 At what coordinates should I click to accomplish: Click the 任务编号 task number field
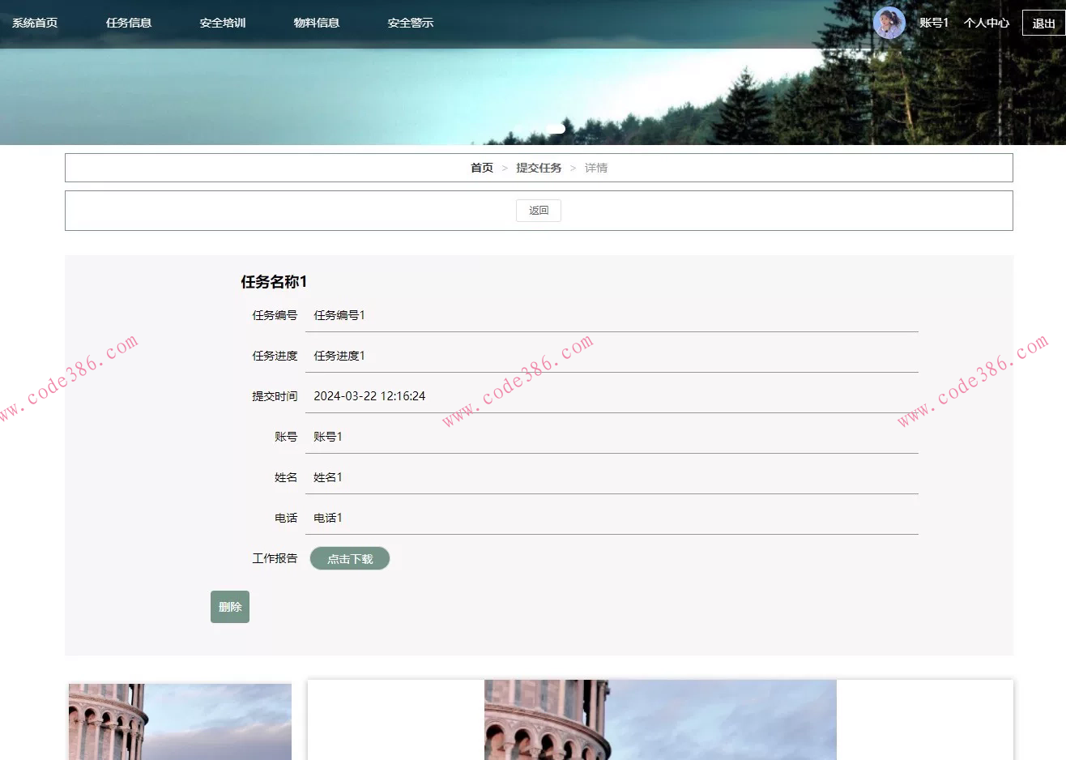coord(339,315)
